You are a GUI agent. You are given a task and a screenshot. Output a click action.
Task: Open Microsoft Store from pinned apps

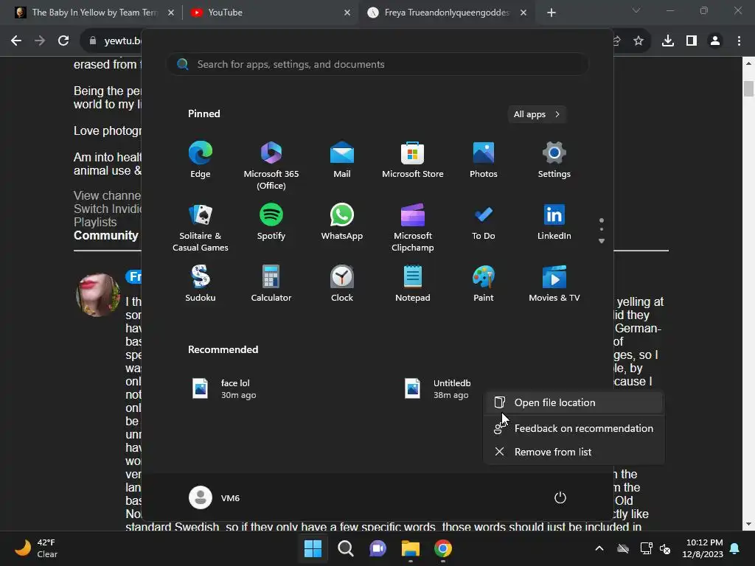point(413,160)
